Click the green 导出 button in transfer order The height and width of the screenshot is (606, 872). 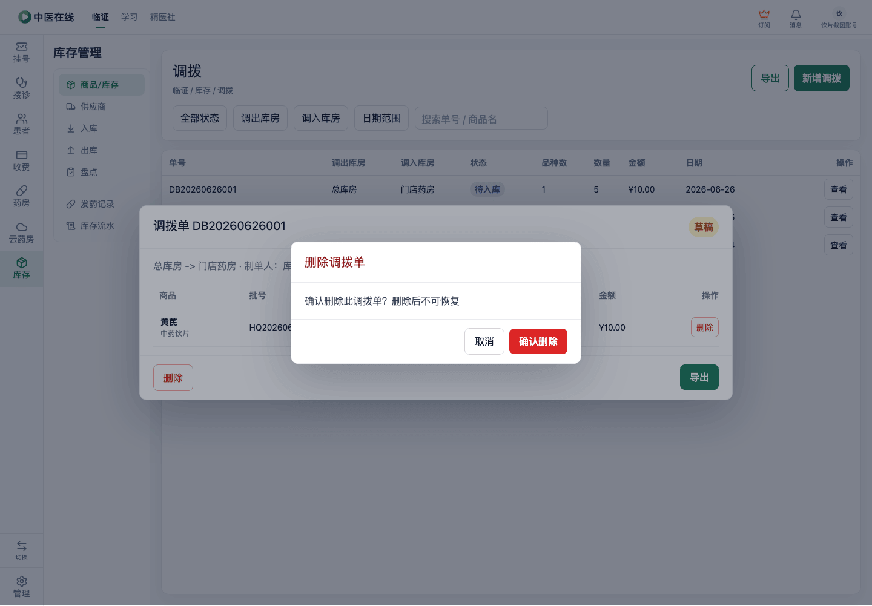pyautogui.click(x=699, y=377)
